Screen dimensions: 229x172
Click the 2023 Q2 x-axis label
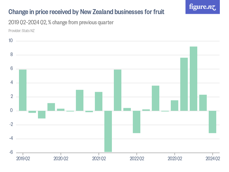(x=175, y=159)
